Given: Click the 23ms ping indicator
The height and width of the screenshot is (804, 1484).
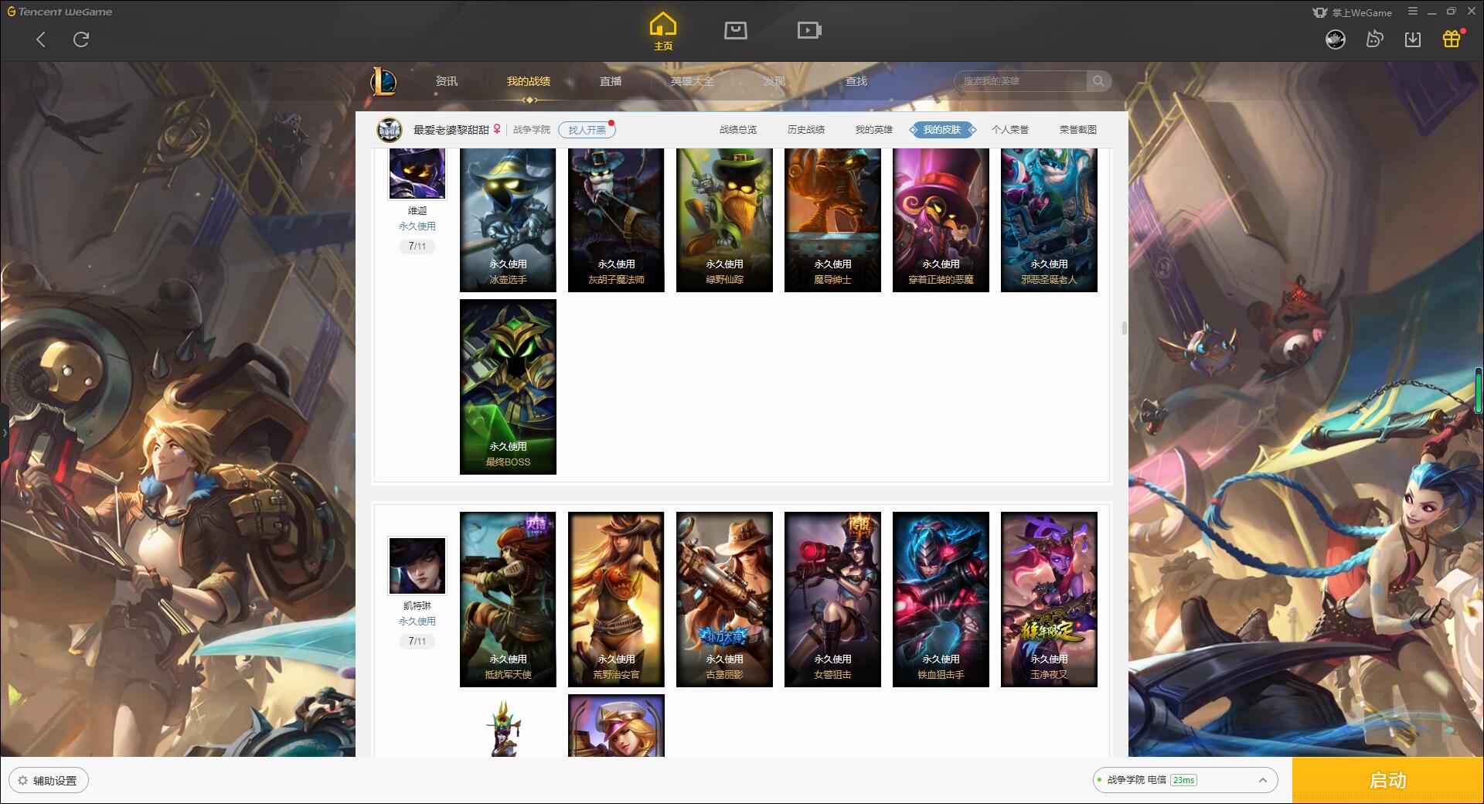Looking at the screenshot, I should [x=1183, y=780].
